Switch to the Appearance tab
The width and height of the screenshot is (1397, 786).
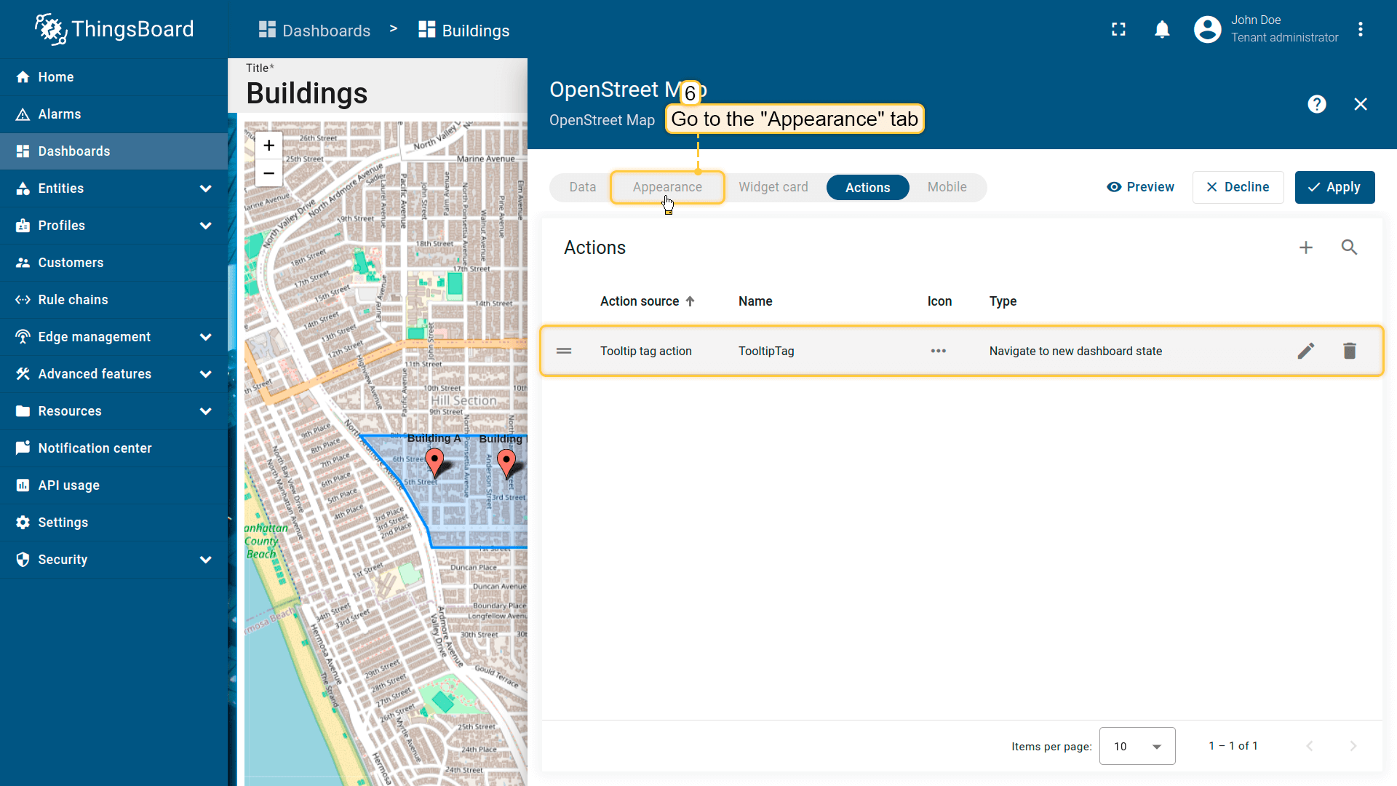coord(667,187)
